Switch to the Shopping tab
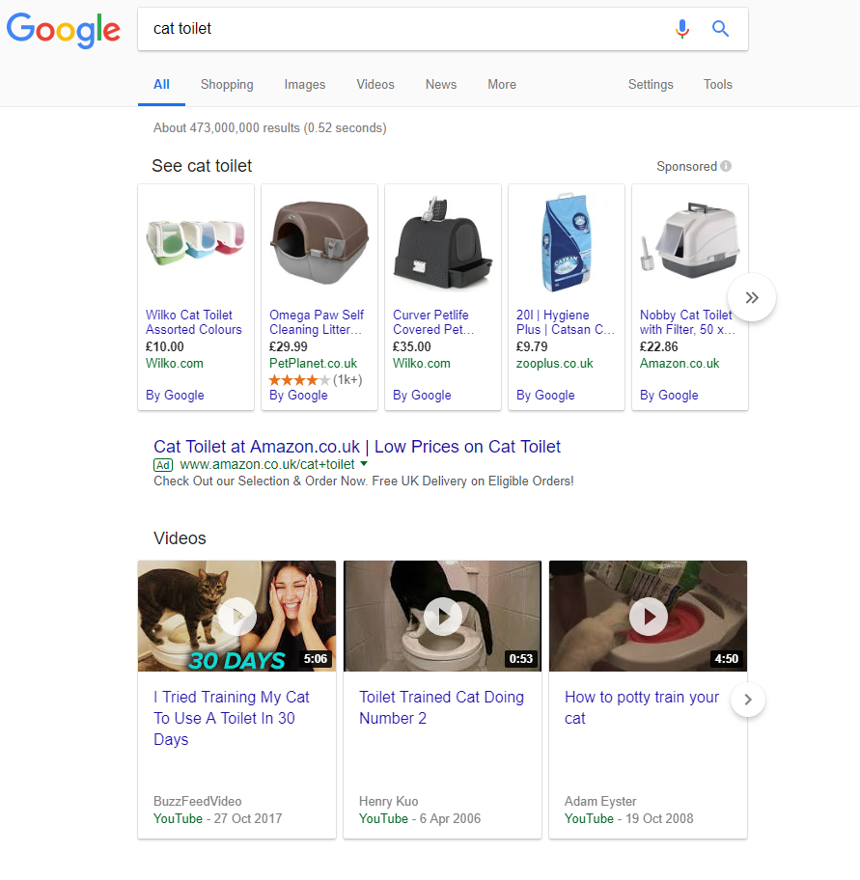Image resolution: width=860 pixels, height=880 pixels. [226, 84]
